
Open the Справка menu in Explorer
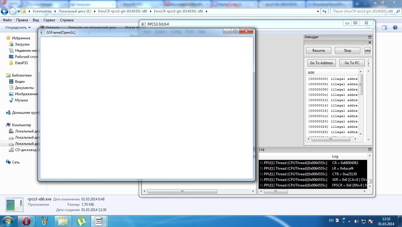tap(67, 20)
